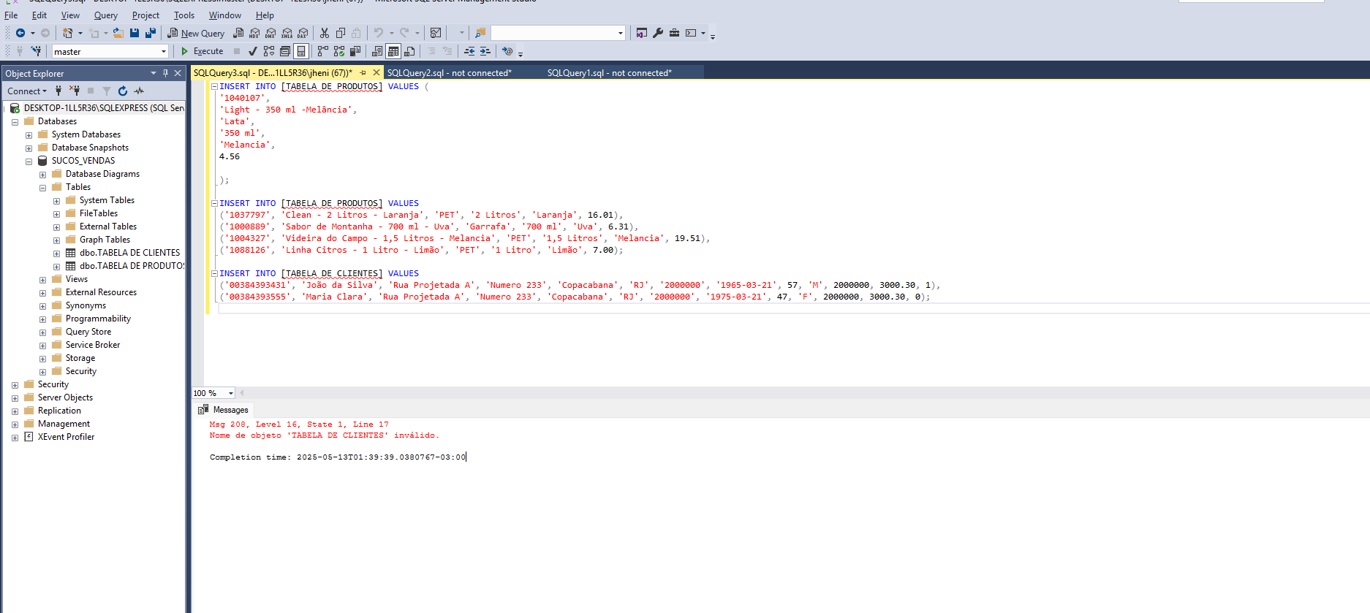Click the Object Explorer filter funnel icon
1370x613 pixels.
pos(107,91)
